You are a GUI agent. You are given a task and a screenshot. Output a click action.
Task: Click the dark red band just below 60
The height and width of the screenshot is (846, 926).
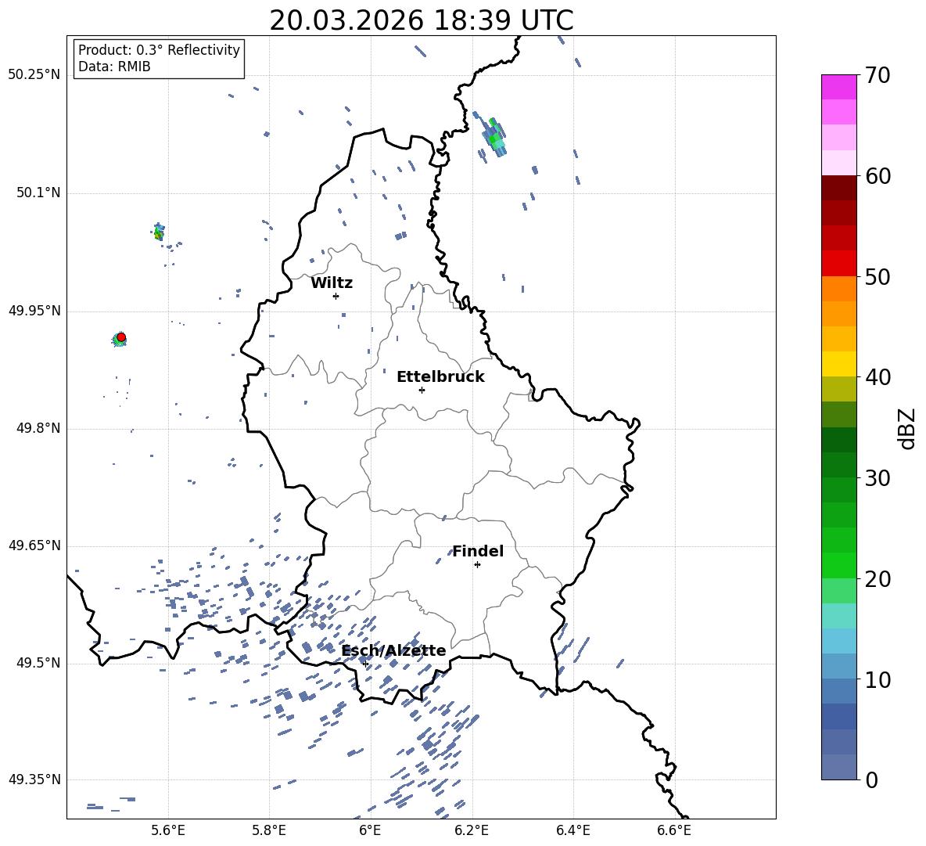pyautogui.click(x=838, y=188)
